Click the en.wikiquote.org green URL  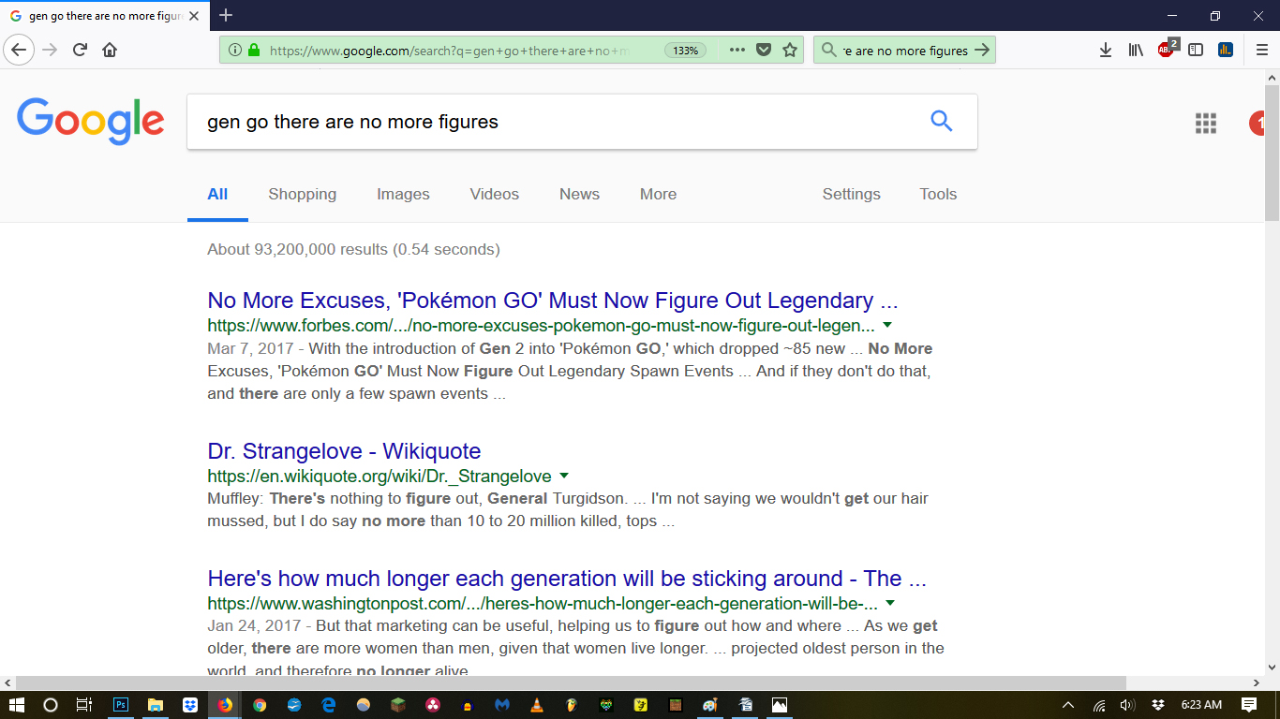point(380,476)
